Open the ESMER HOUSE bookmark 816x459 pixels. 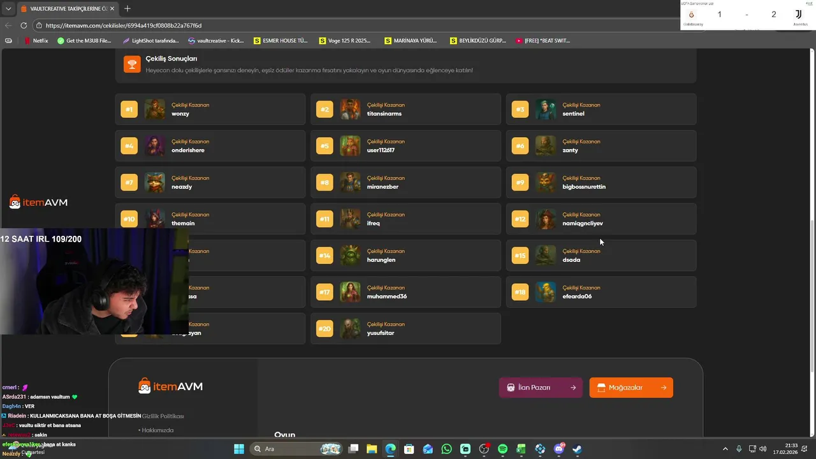click(280, 40)
